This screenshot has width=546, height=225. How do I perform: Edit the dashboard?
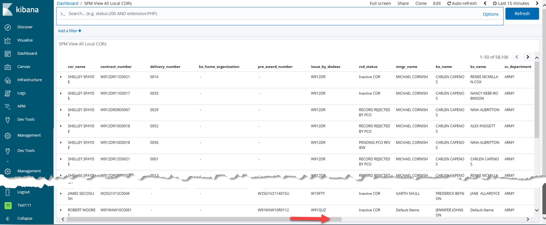point(437,3)
